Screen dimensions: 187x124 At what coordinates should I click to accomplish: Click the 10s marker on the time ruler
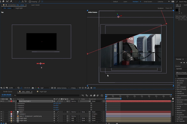click(120, 96)
